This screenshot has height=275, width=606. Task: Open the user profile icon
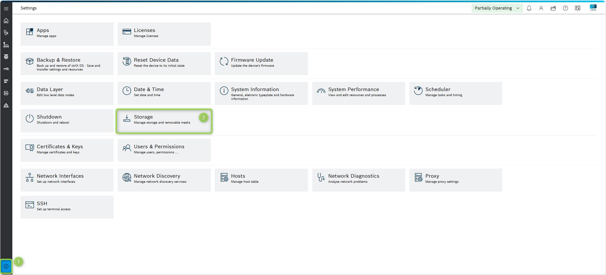tap(541, 8)
